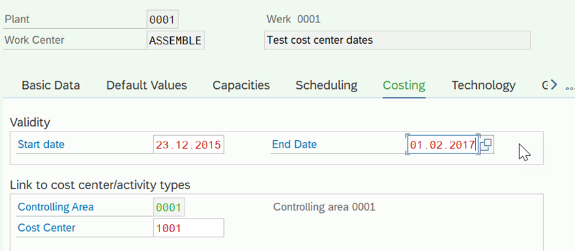The width and height of the screenshot is (575, 251).
Task: Switch to the Basic Data tab
Action: tap(51, 86)
